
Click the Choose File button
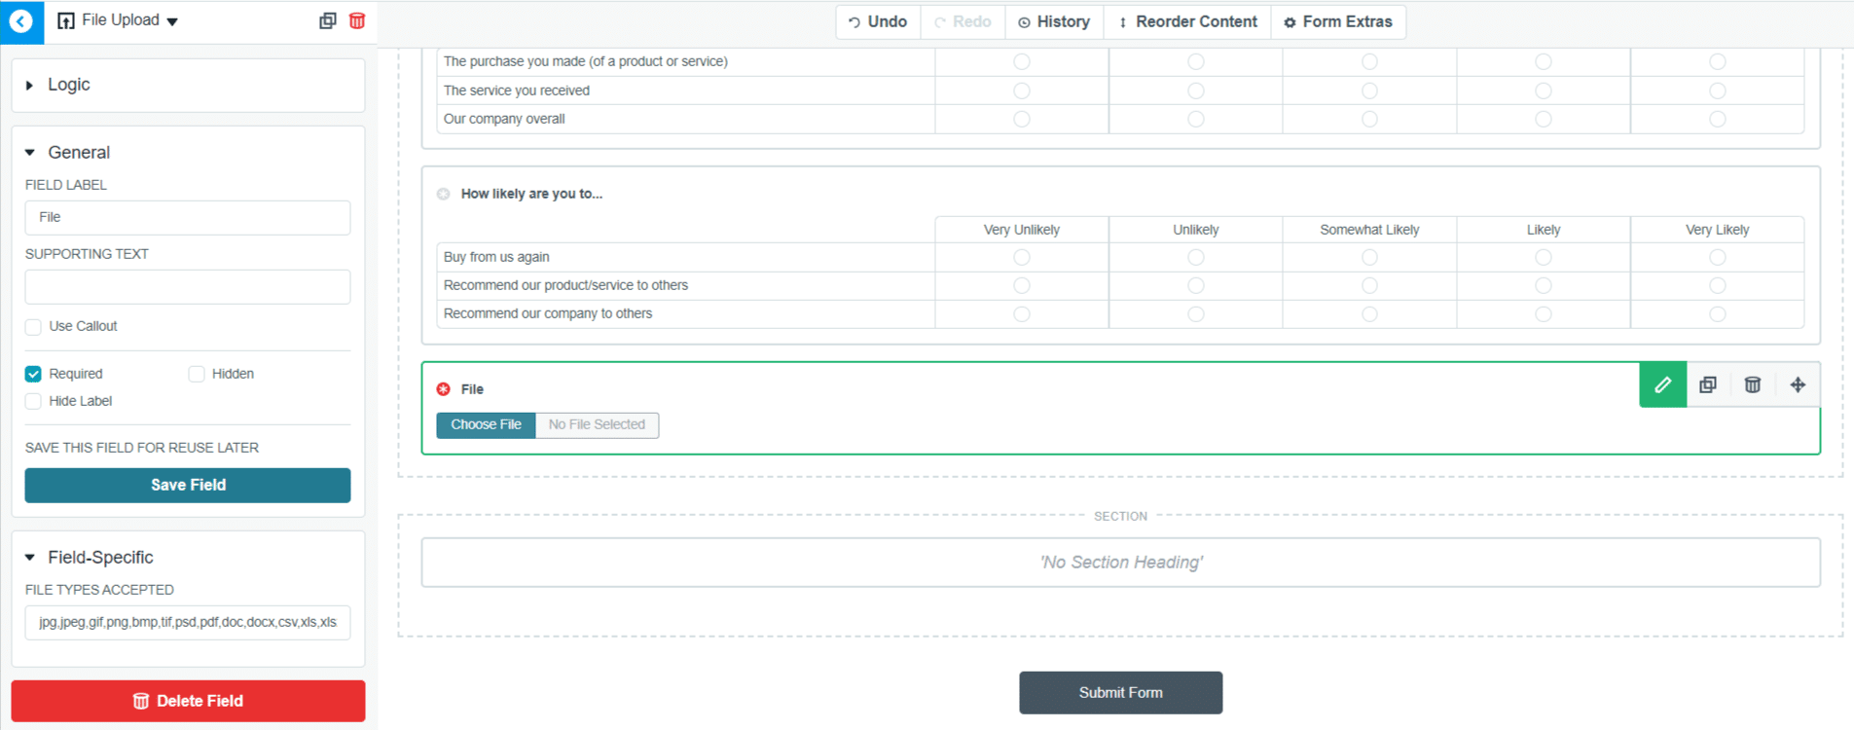click(x=486, y=425)
